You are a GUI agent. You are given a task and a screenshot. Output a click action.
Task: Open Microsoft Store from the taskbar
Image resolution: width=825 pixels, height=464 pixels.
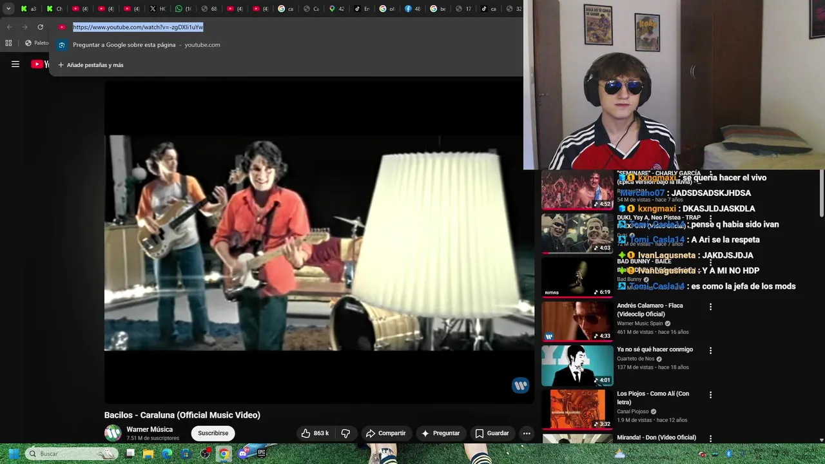tap(186, 454)
